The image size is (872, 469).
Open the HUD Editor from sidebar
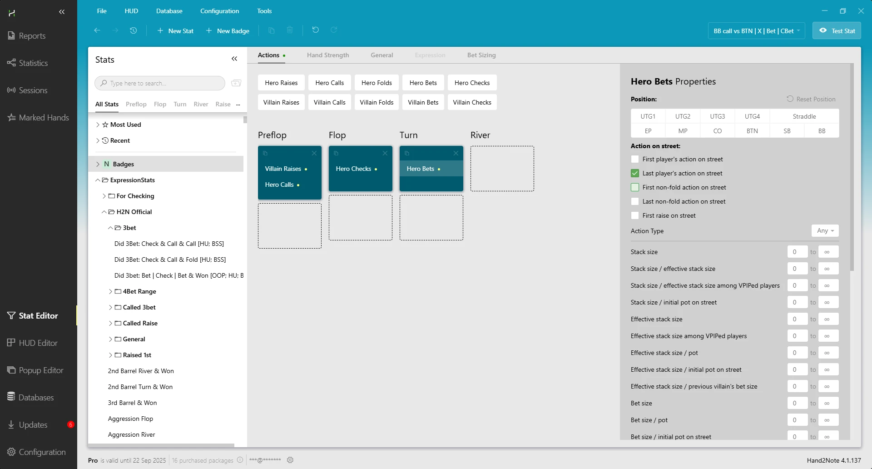[x=38, y=343]
